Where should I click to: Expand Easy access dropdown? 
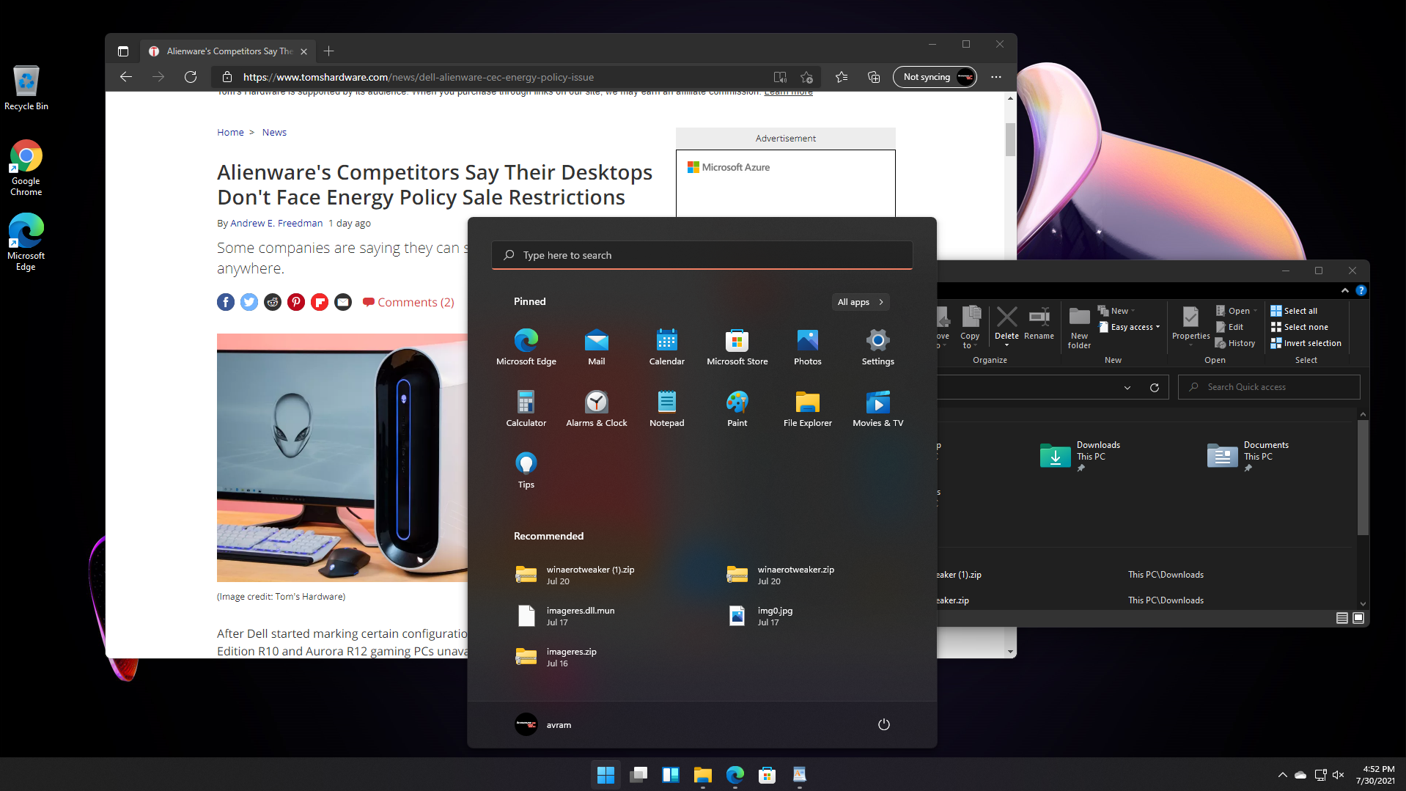click(1130, 327)
